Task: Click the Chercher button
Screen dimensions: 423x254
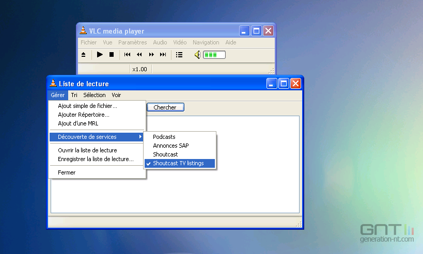Action: click(x=165, y=107)
